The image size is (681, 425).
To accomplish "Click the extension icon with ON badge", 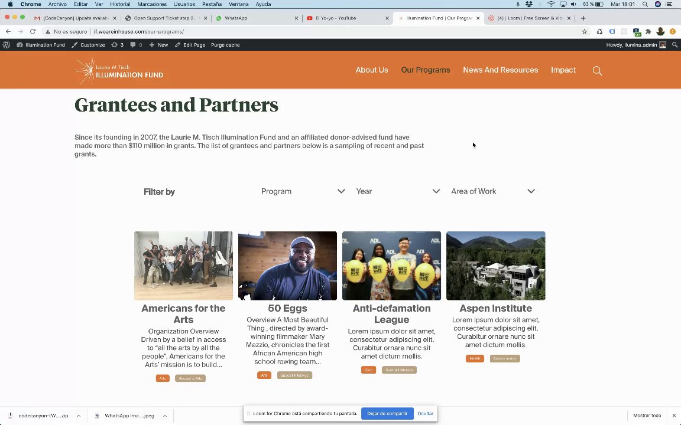I will pos(636,32).
